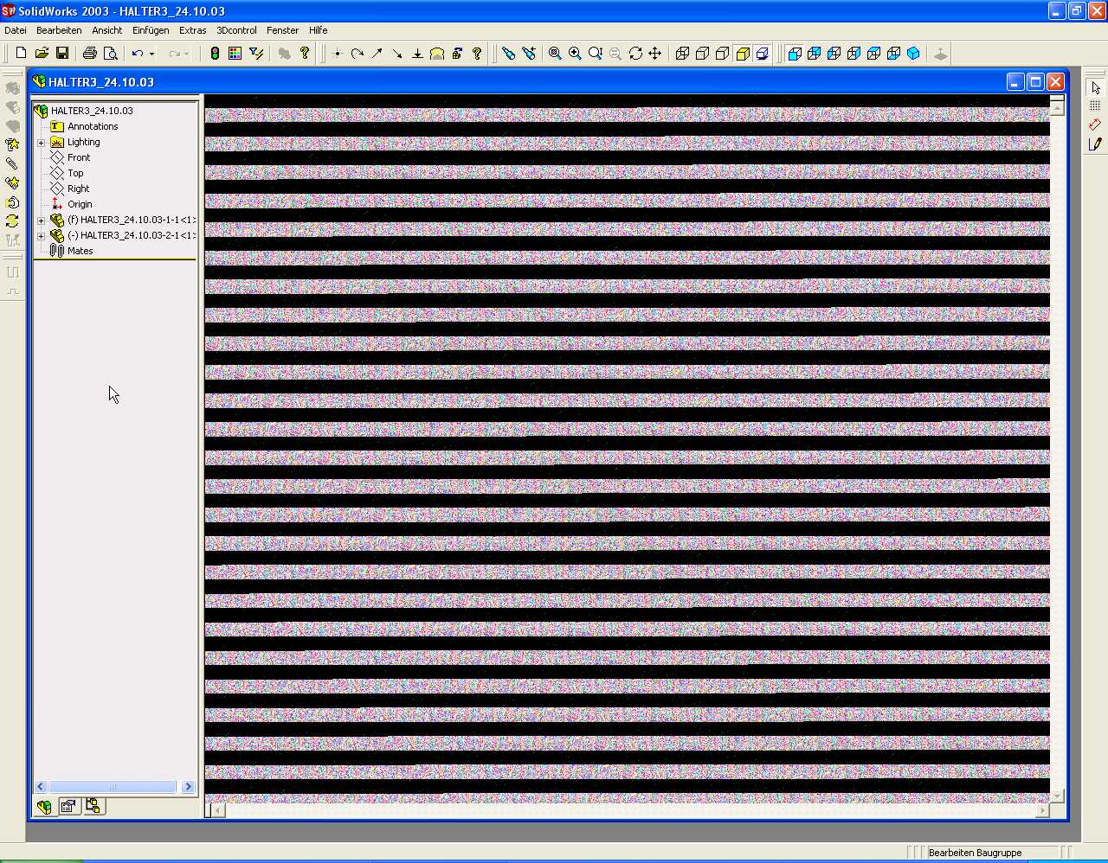Viewport: 1108px width, 863px height.
Task: Select the Front plane in the tree
Action: [79, 157]
